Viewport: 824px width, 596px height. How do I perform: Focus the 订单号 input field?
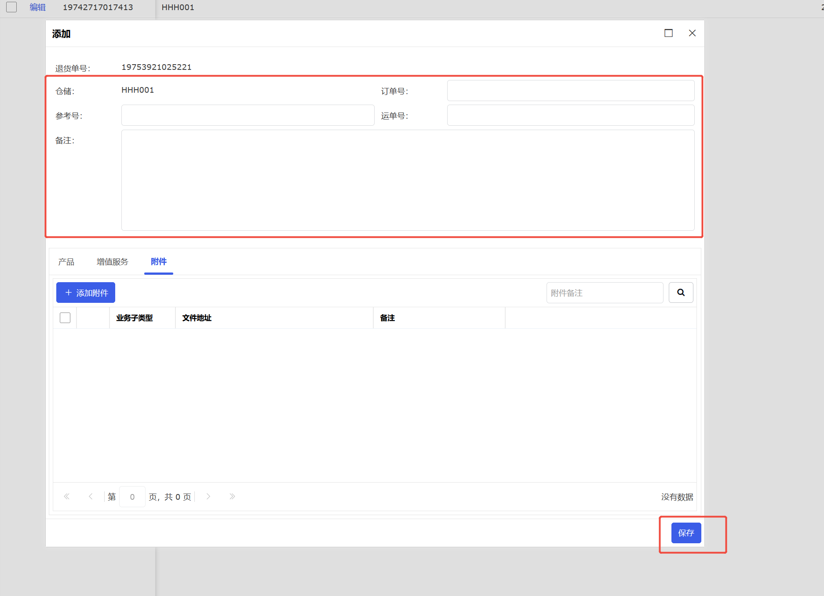click(x=571, y=91)
